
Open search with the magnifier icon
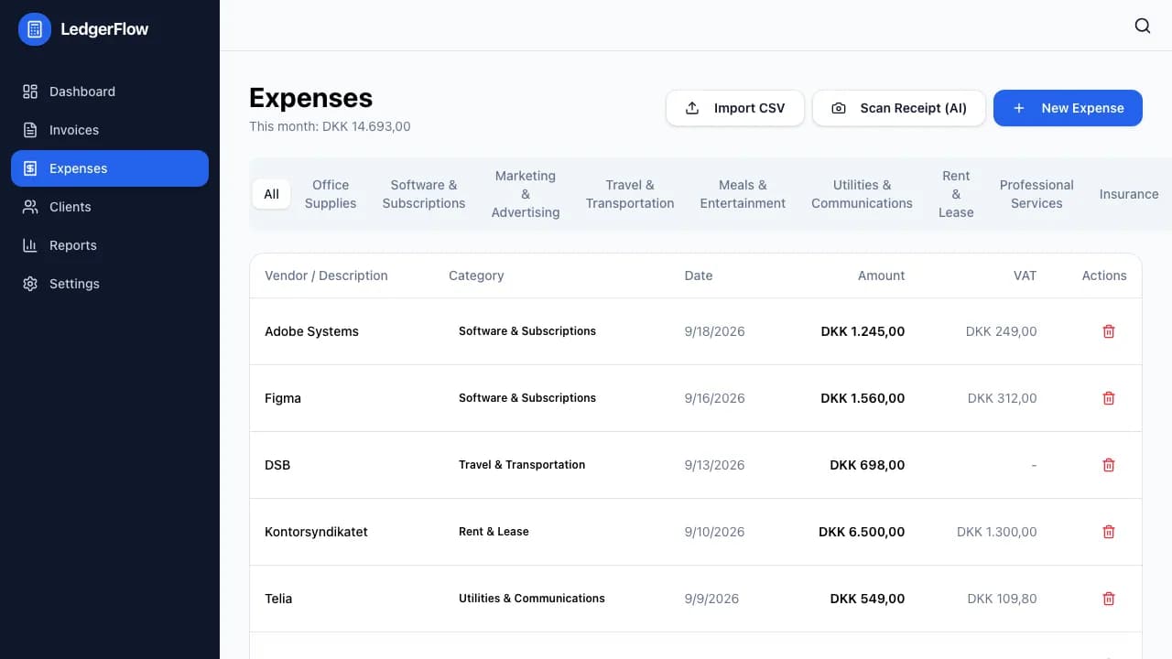tap(1143, 26)
